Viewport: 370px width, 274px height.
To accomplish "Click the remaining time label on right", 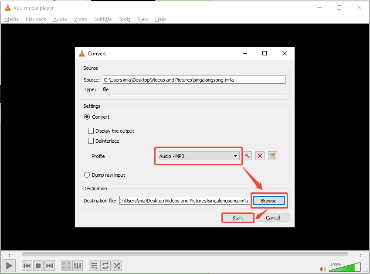I will (x=360, y=255).
